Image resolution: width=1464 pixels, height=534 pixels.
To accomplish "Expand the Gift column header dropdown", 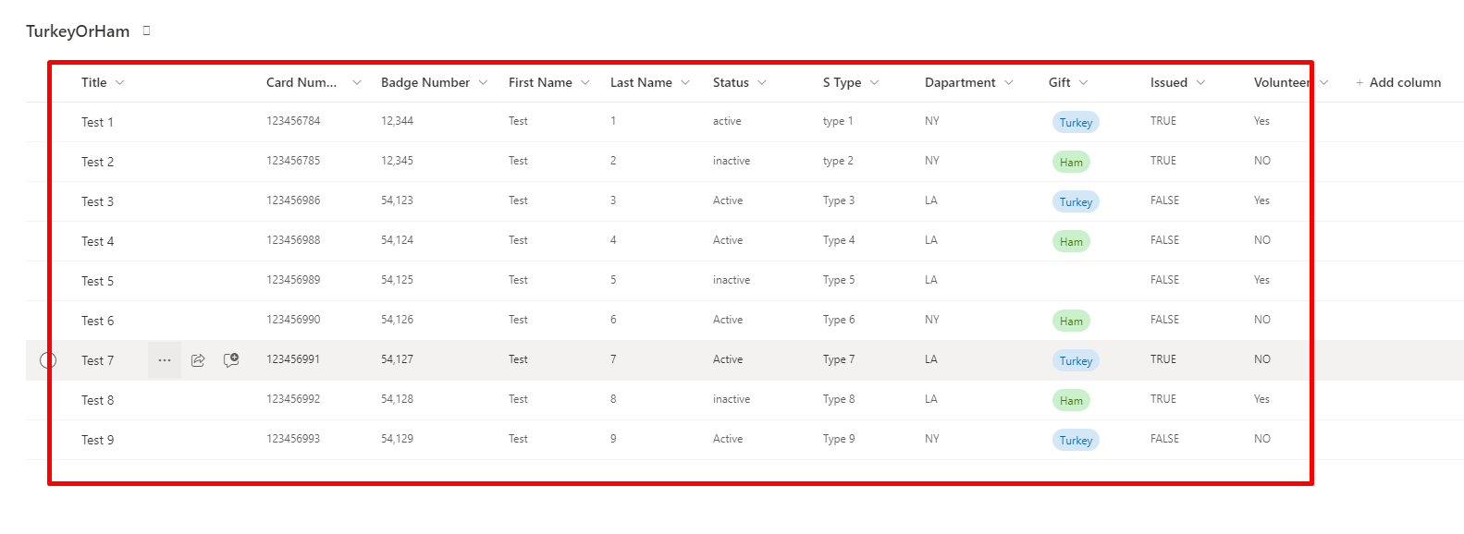I will coord(1084,83).
